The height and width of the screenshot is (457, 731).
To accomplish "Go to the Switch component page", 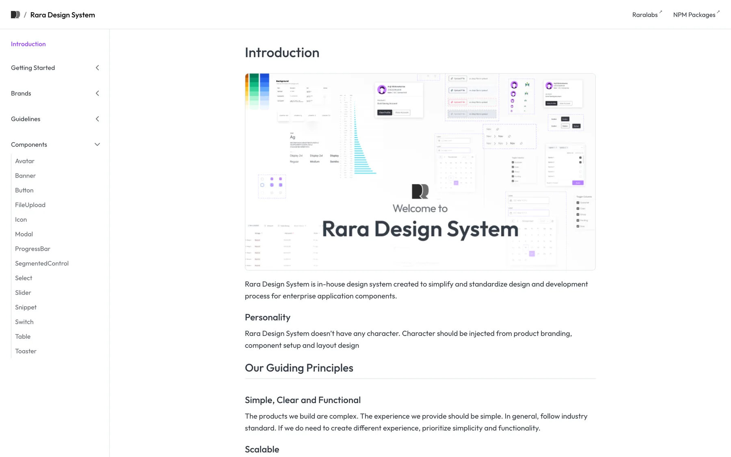I will click(x=24, y=322).
